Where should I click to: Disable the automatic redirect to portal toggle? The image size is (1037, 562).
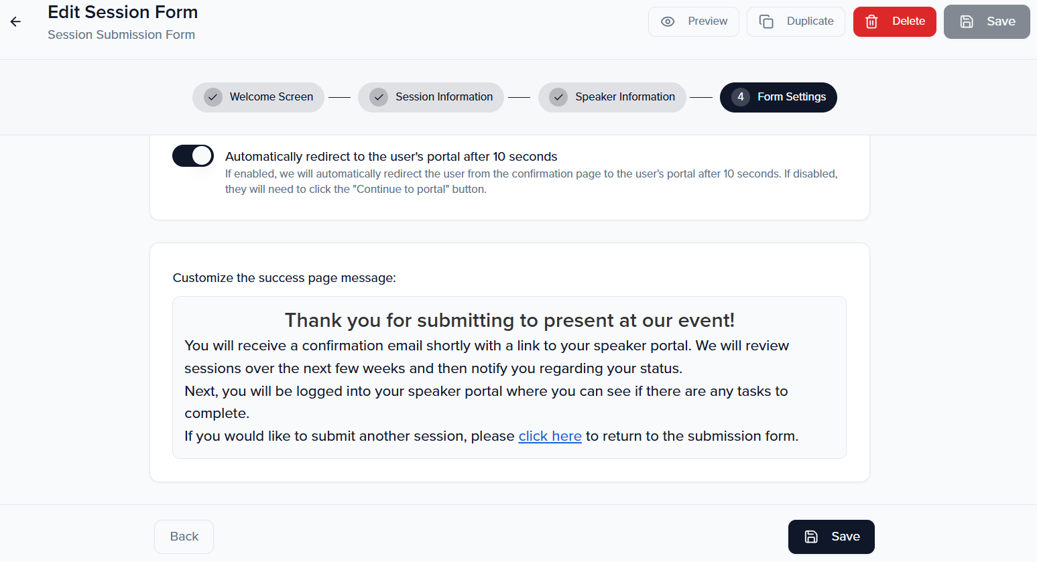point(193,155)
